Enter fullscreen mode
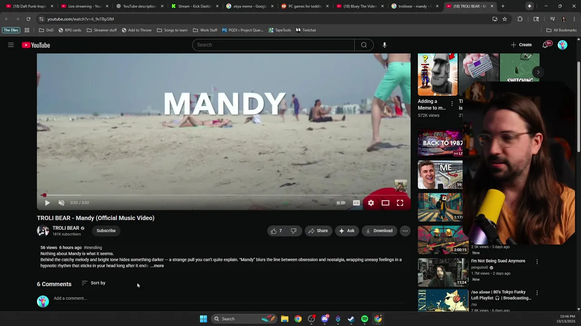 pos(400,203)
